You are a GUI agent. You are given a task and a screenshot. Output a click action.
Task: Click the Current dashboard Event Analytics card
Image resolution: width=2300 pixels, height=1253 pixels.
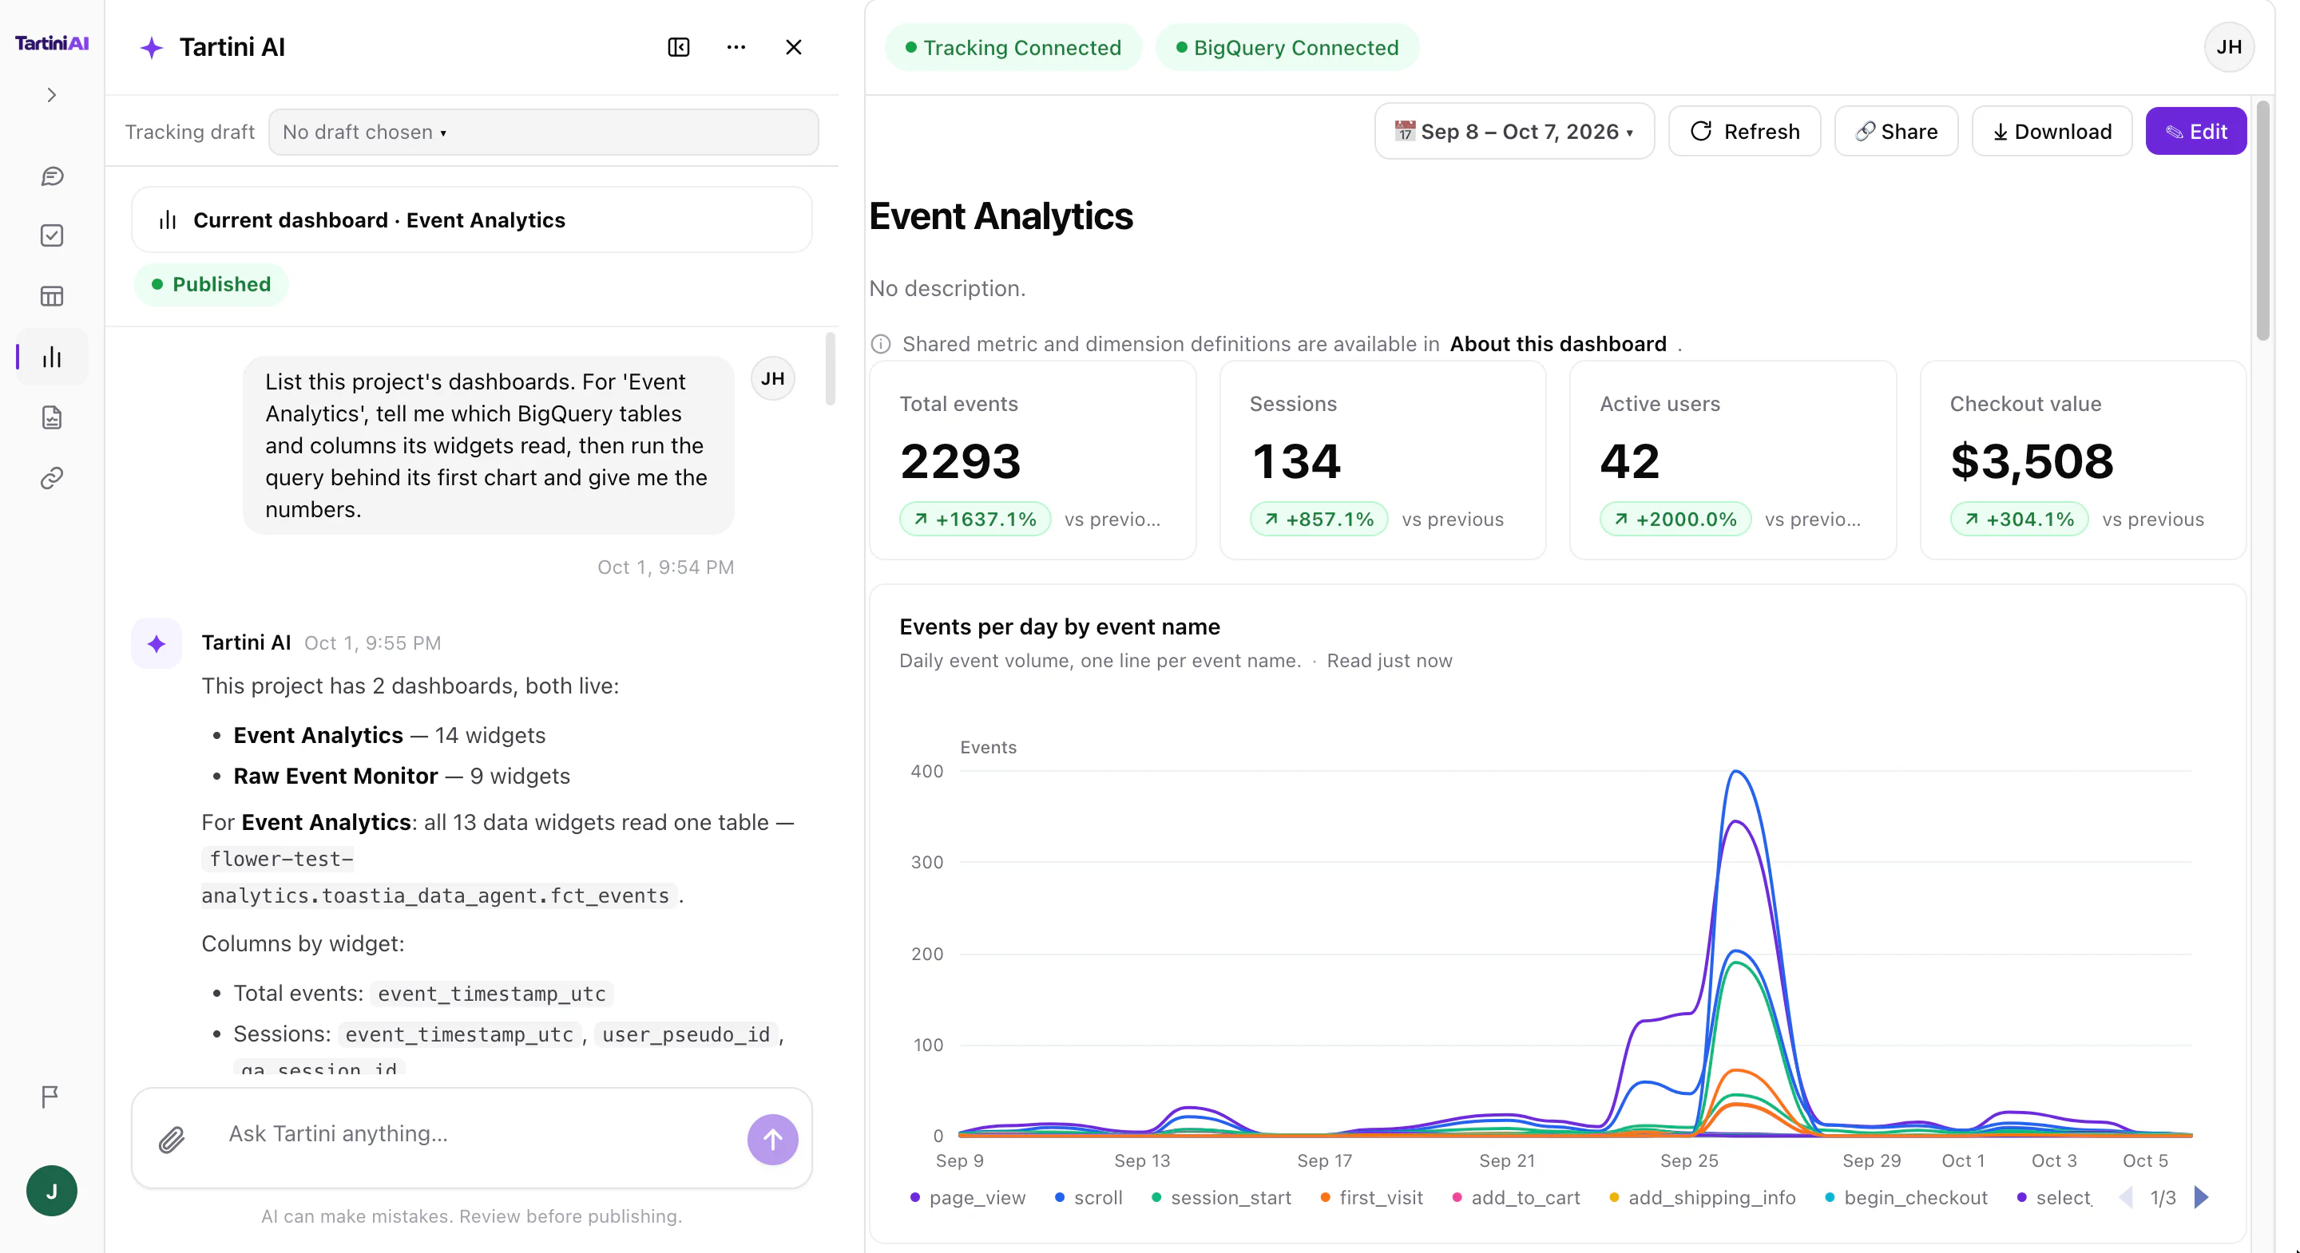[471, 219]
